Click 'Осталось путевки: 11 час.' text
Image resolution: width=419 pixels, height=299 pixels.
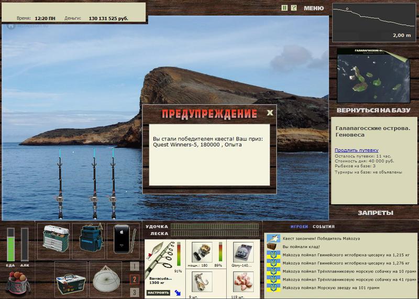tap(362, 156)
